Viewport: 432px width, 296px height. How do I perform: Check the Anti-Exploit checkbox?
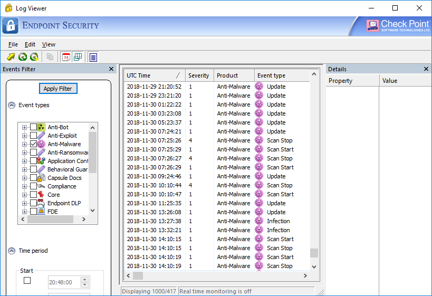click(x=33, y=136)
